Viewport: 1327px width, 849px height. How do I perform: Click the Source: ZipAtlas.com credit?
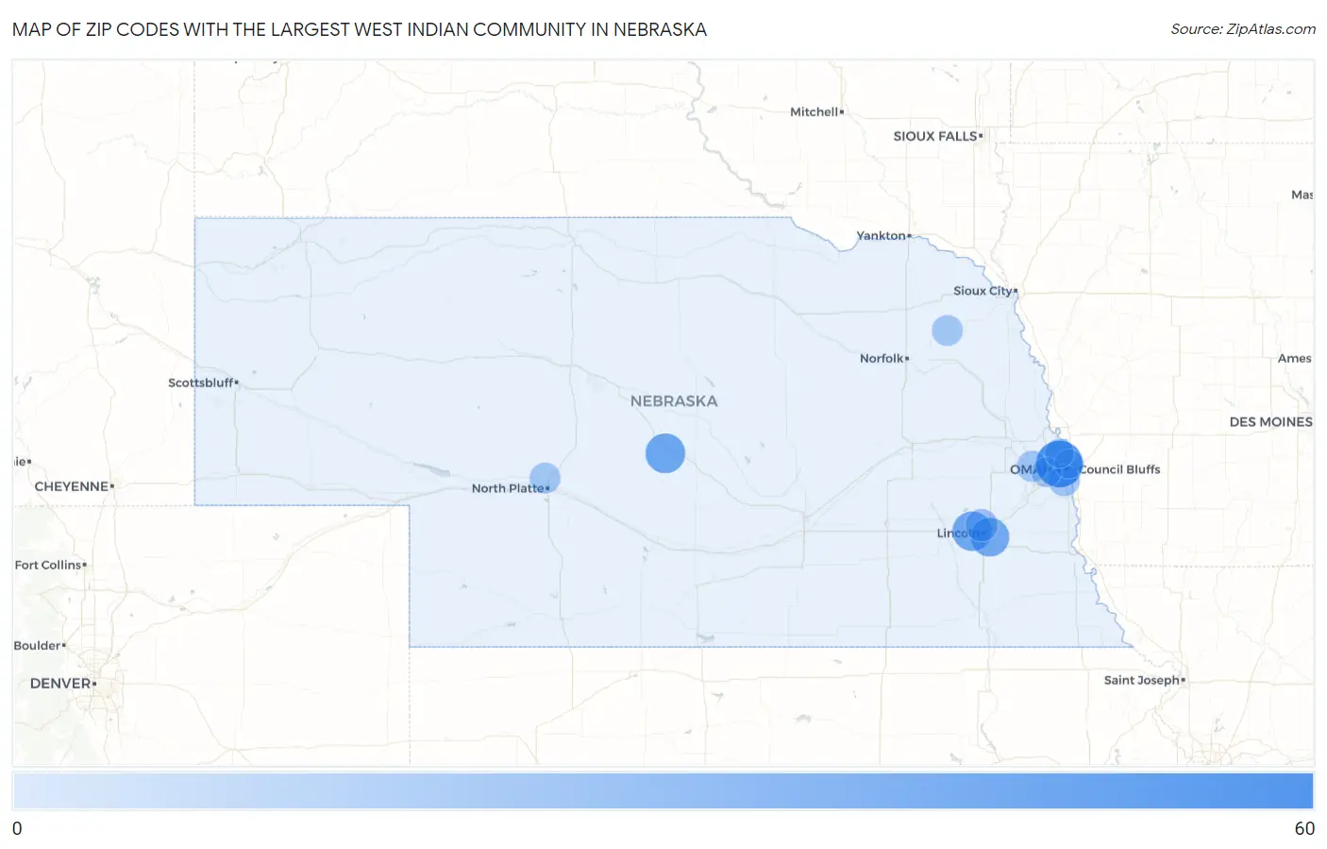(1243, 29)
